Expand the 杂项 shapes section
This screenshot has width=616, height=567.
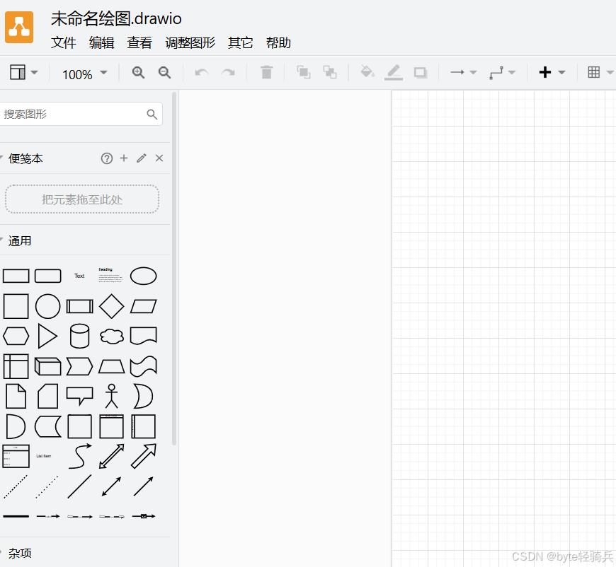20,553
